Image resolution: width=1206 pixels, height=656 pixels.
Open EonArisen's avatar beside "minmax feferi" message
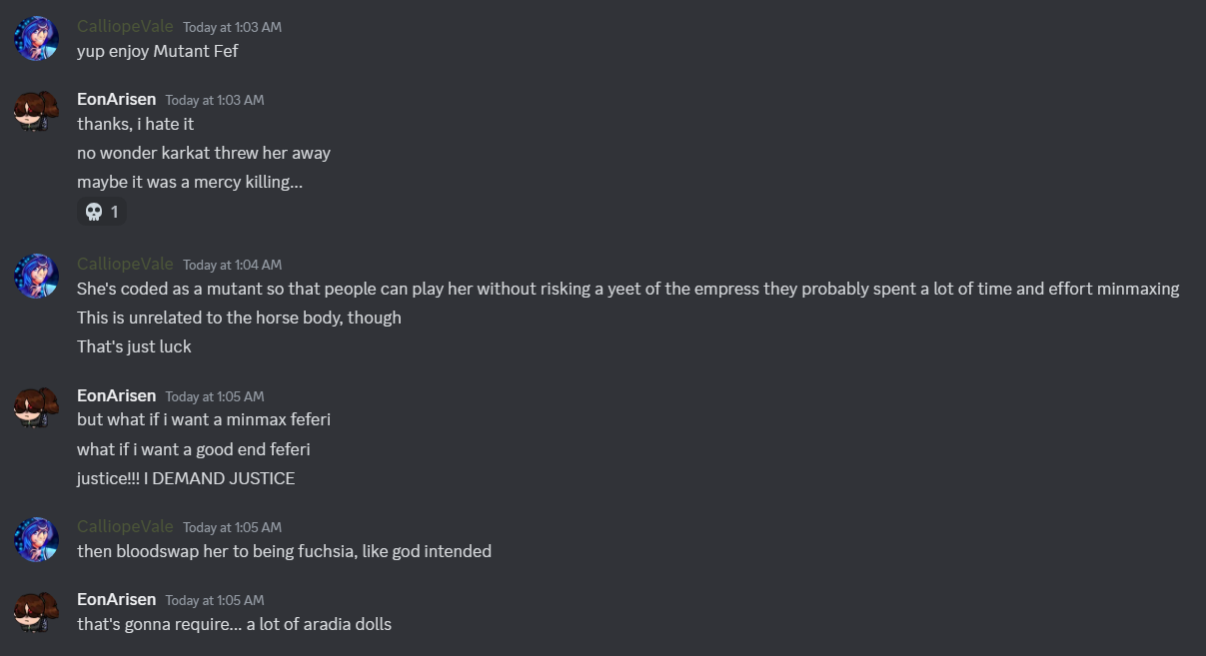pyautogui.click(x=36, y=407)
